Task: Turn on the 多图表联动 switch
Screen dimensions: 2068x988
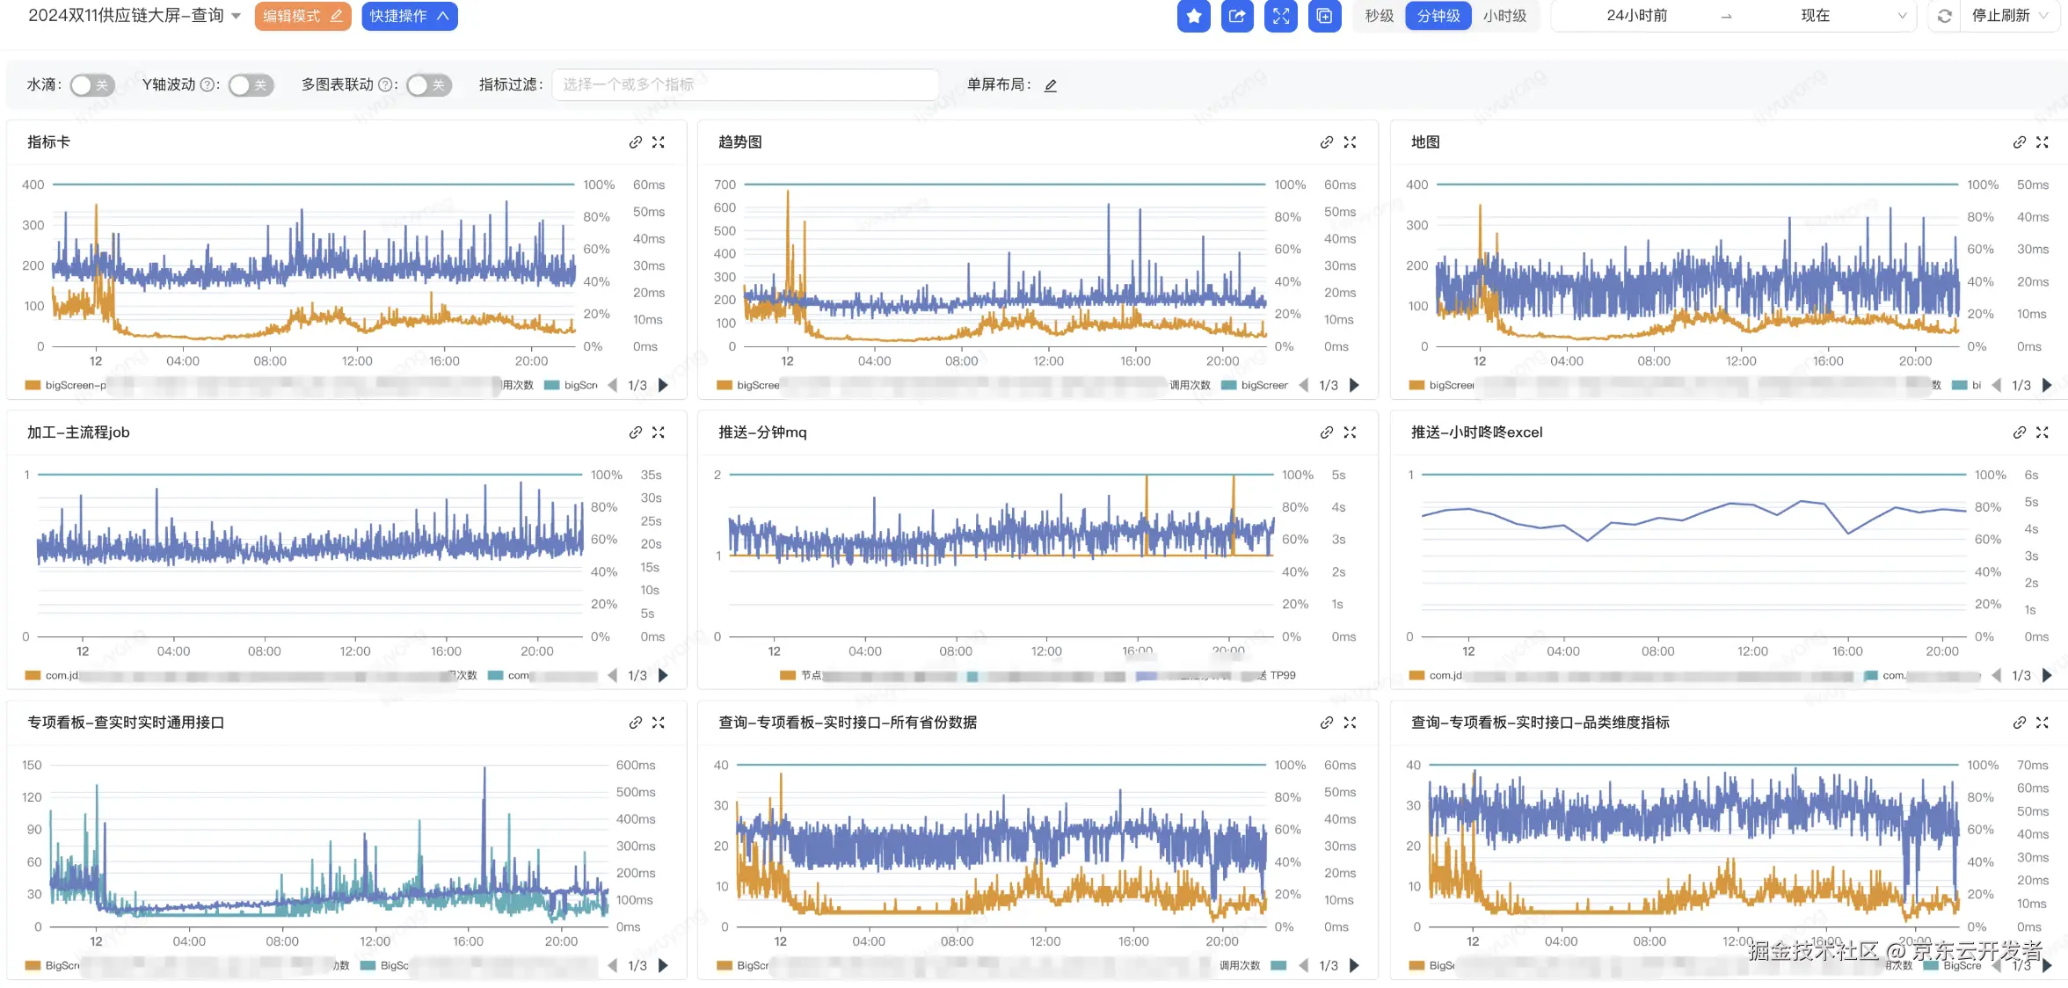Action: click(429, 85)
